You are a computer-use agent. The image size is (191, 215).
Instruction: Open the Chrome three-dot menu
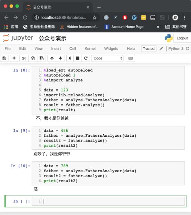pos(185,17)
